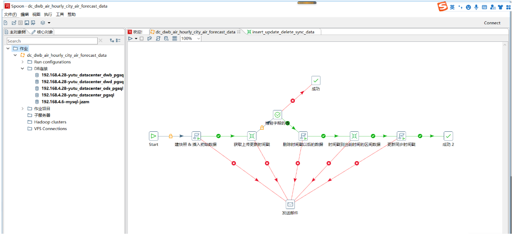The height and width of the screenshot is (241, 512).
Task: Expand the 作业项目 folder
Action: [x=23, y=109]
